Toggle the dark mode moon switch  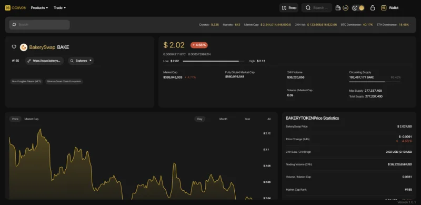(x=358, y=8)
